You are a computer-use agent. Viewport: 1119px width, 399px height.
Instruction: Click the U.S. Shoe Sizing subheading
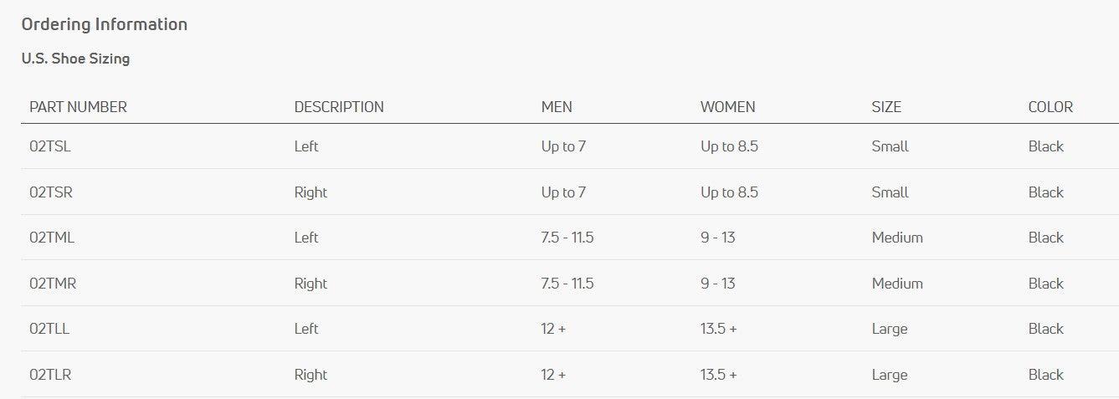click(x=75, y=59)
